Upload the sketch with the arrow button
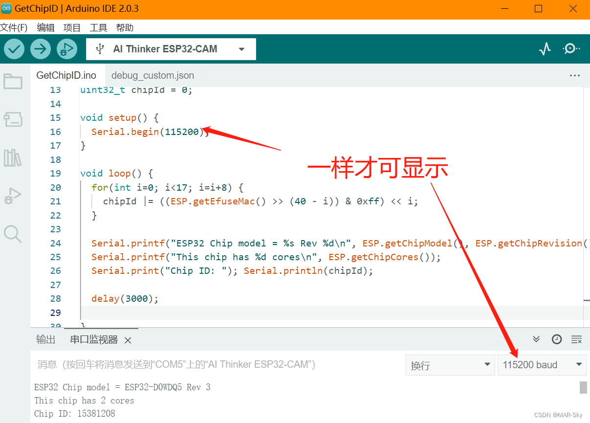The image size is (590, 423). 41,49
